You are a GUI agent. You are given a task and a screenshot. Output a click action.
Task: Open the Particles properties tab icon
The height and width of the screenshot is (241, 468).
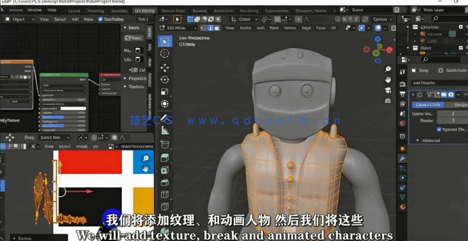[403, 168]
